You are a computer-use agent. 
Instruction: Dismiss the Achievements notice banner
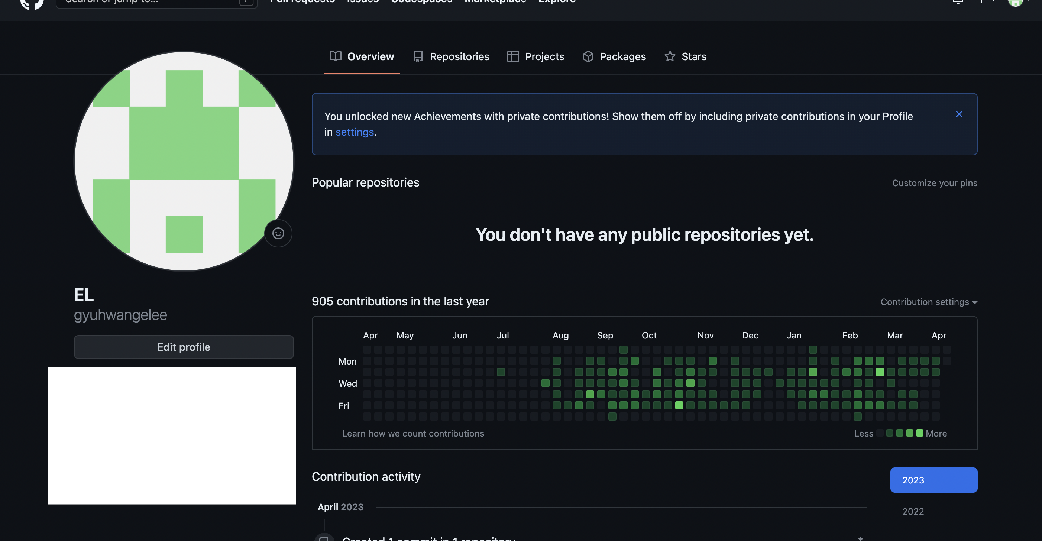tap(959, 114)
